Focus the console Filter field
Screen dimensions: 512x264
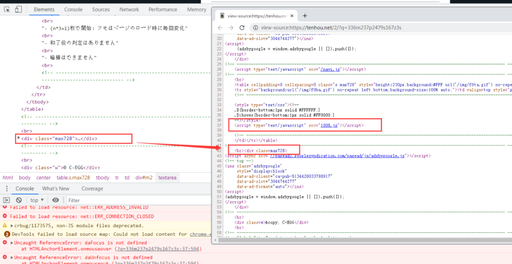click(x=139, y=200)
